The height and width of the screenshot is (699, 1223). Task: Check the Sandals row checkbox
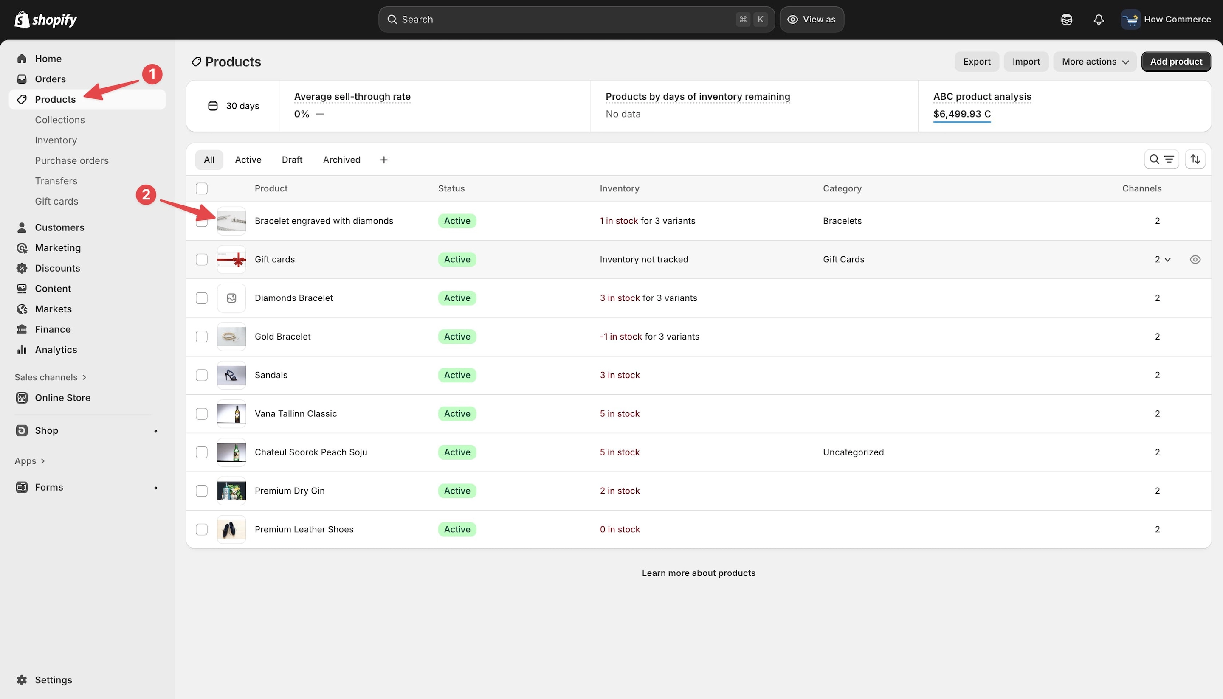point(201,376)
